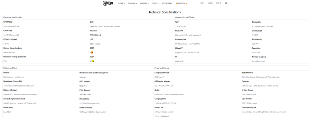Select the Hardware Specifications section title
Screen dimensions: 309x118
point(13,17)
